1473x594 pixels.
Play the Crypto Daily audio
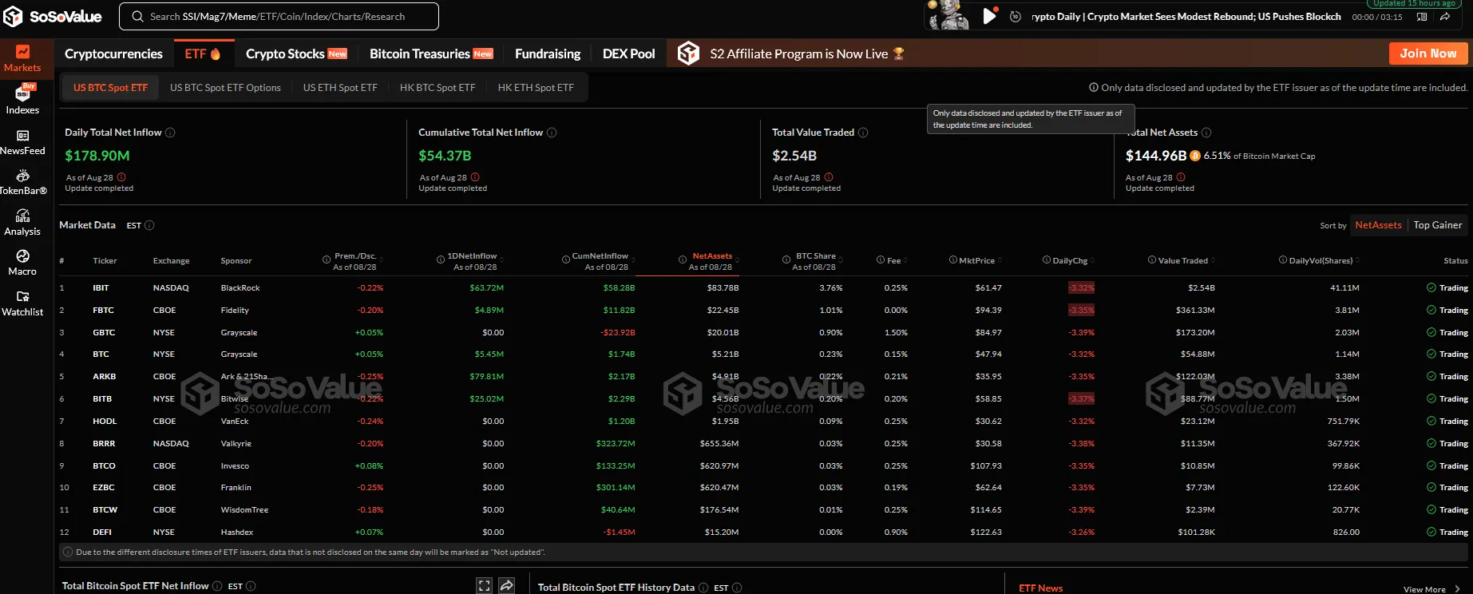pos(989,16)
